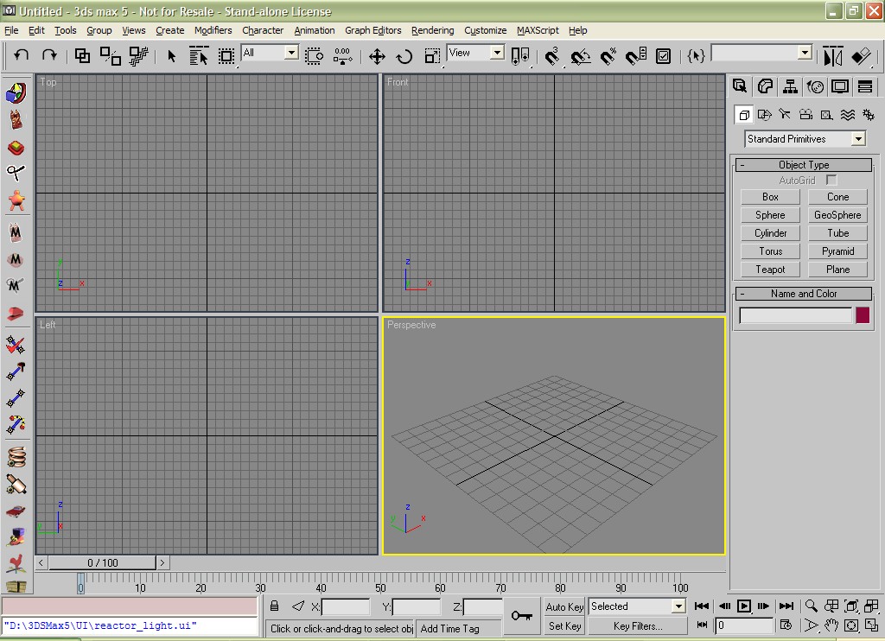Click the Go to End button
Image resolution: width=885 pixels, height=641 pixels.
[786, 606]
